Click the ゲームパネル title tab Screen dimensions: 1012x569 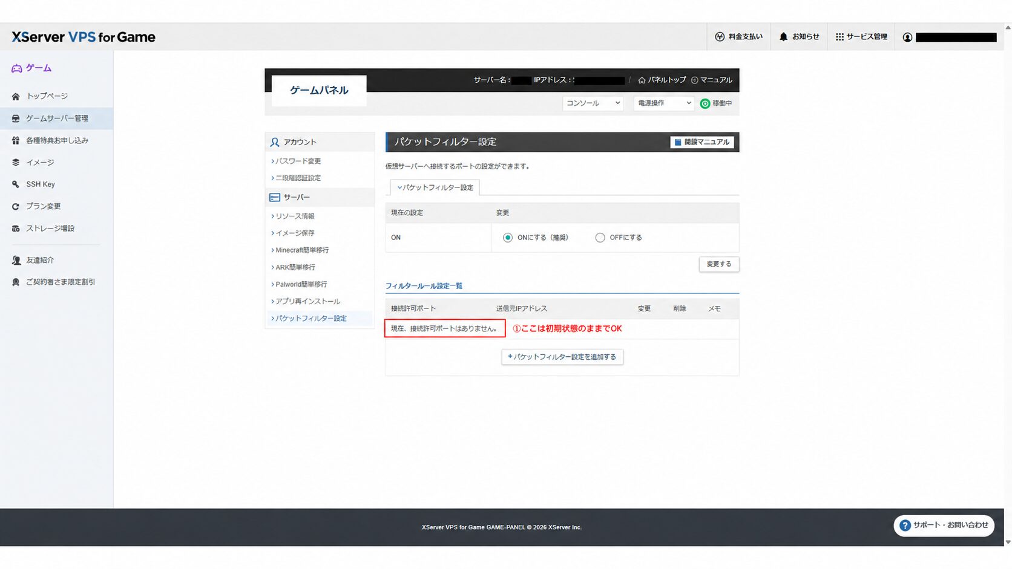[319, 90]
